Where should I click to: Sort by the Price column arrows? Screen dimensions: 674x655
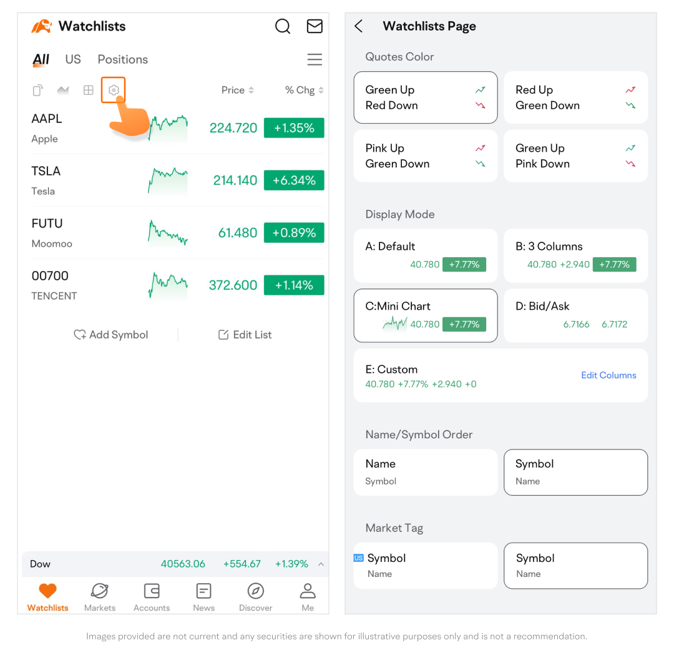coord(238,91)
